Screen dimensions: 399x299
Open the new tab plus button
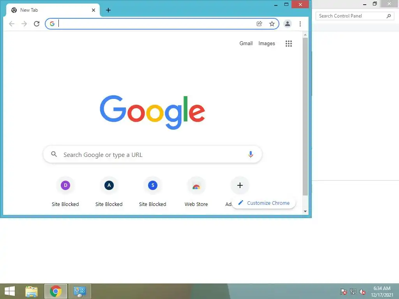coord(108,10)
